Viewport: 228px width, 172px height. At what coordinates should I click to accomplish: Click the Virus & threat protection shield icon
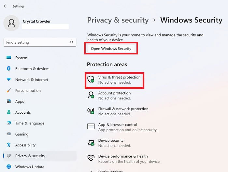tap(91, 79)
